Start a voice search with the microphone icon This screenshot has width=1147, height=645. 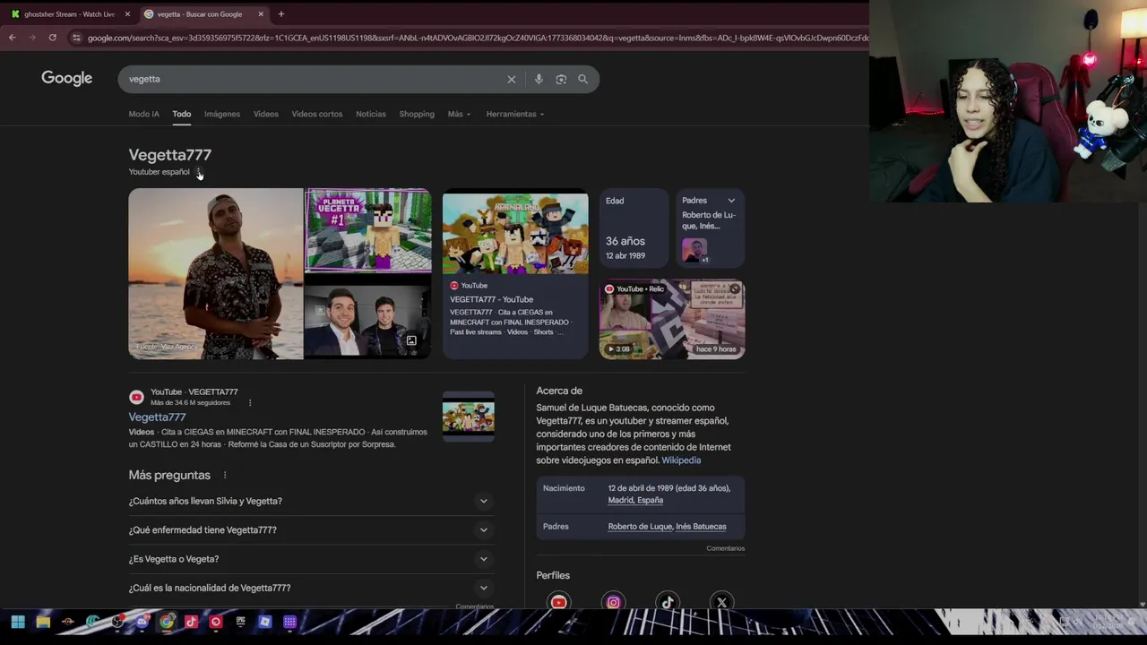coord(539,79)
